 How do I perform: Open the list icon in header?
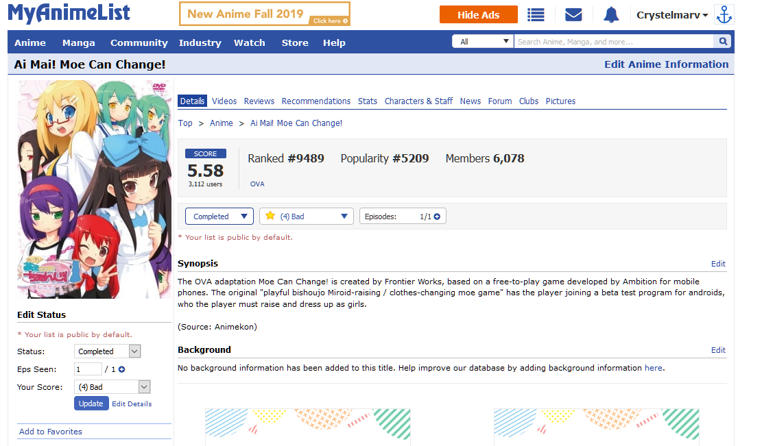point(536,15)
